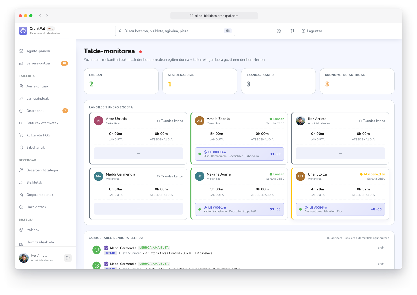The height and width of the screenshot is (295, 417).
Task: Click the UN avatar of Unai Elorza
Action: [301, 176]
